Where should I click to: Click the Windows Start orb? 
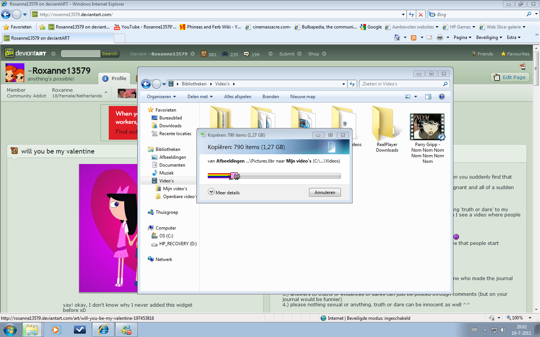10,330
